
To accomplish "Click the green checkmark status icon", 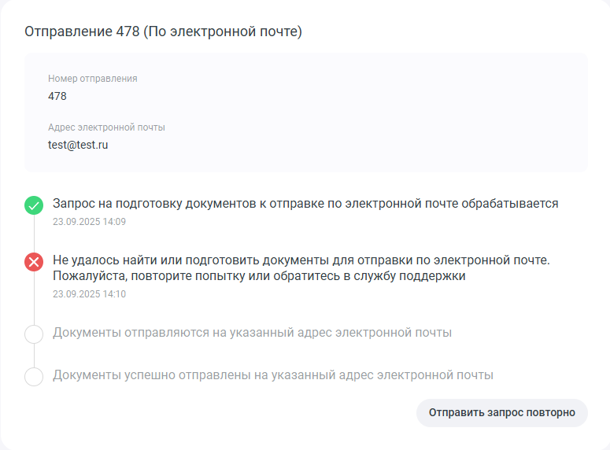I will coord(34,206).
